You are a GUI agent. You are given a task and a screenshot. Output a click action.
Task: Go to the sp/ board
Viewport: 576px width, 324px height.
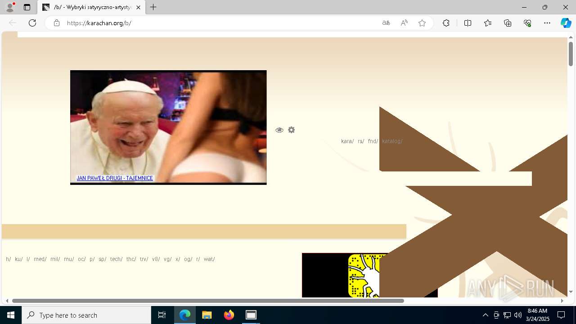pyautogui.click(x=103, y=259)
